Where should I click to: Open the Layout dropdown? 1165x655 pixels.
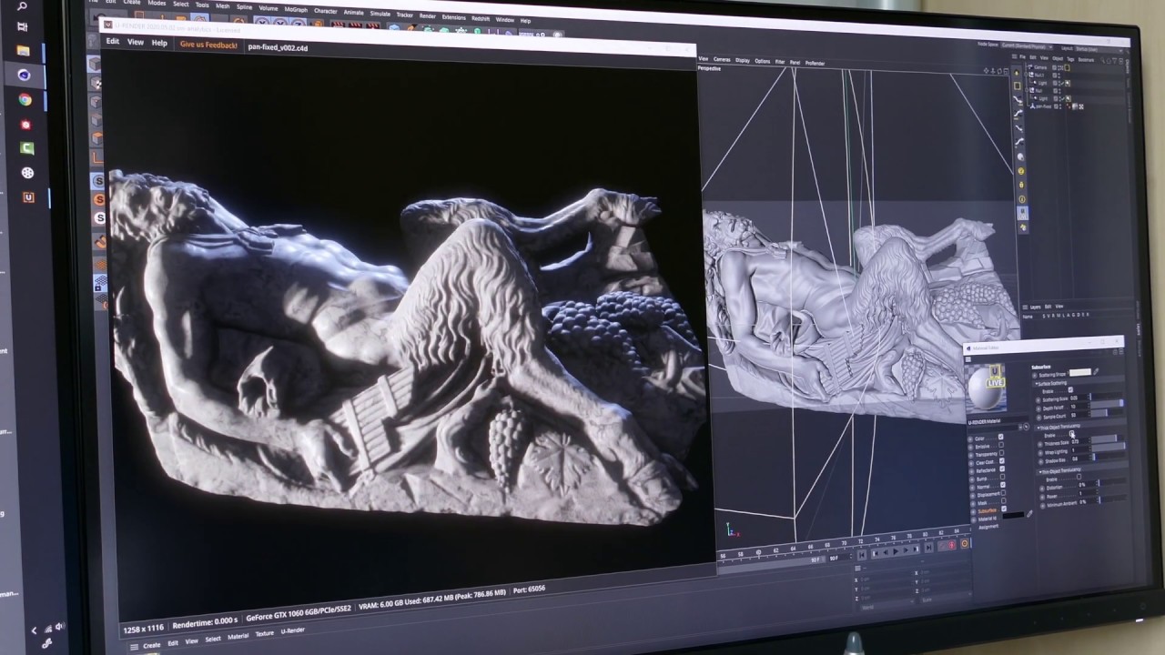pos(1099,49)
